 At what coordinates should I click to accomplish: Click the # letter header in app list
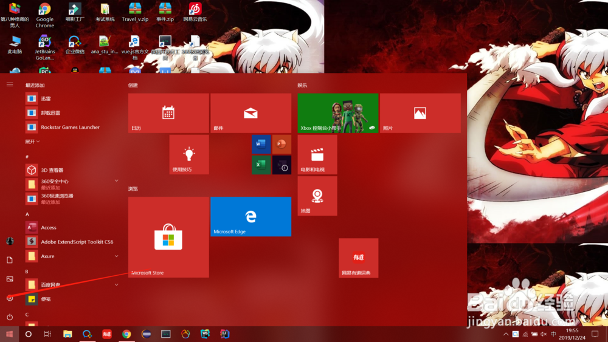[x=27, y=157]
